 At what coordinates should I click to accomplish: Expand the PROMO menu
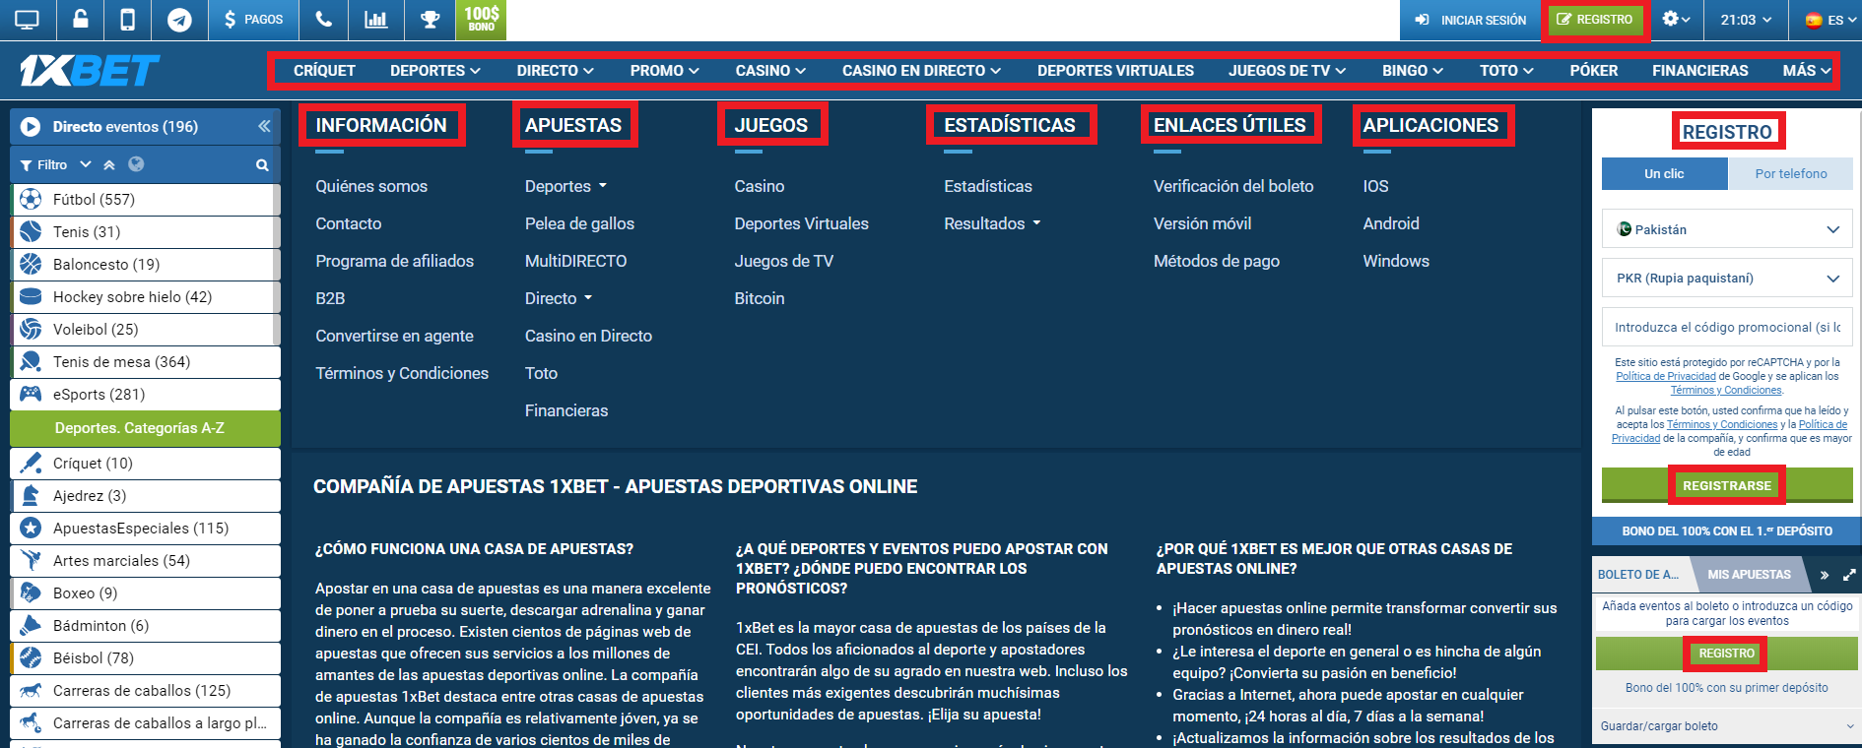click(x=664, y=71)
